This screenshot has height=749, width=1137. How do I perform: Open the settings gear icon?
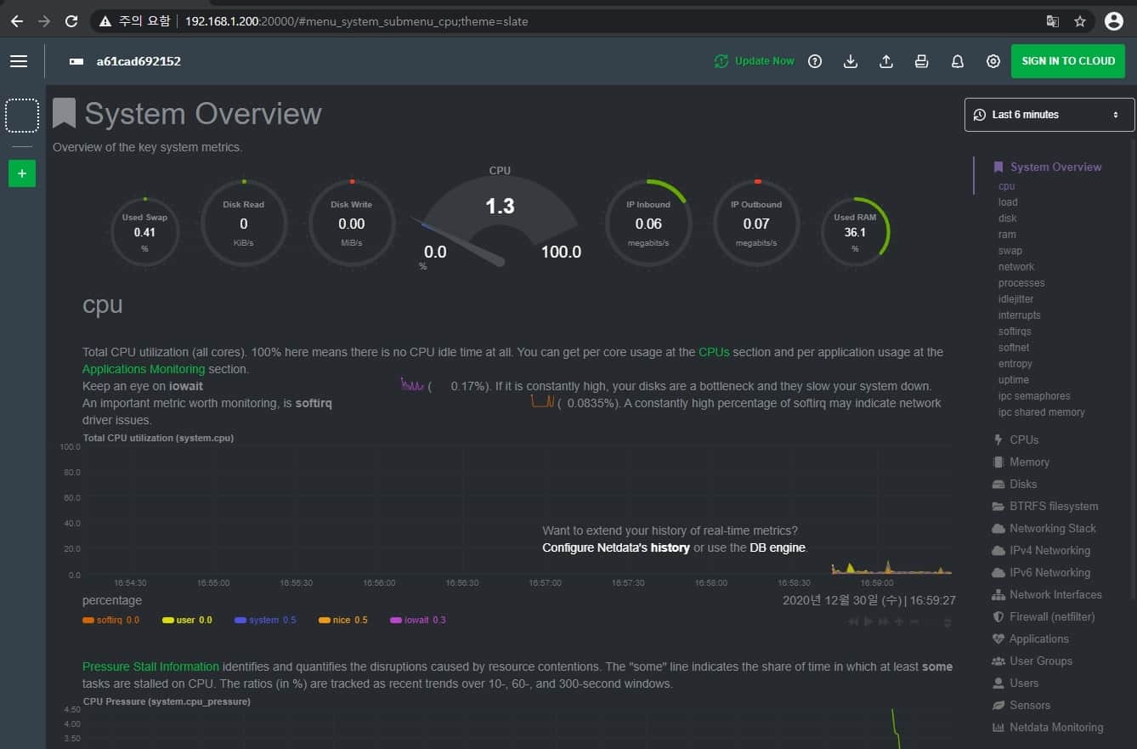993,61
